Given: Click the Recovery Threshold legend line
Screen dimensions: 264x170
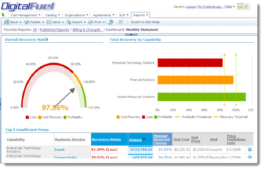Looking at the screenshot, I should tap(216, 117).
